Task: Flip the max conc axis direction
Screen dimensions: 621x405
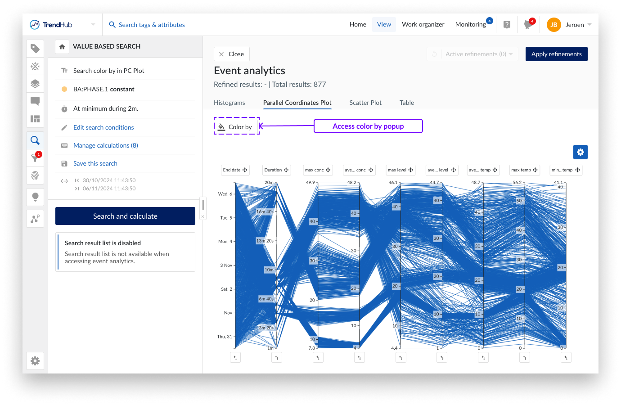Action: click(318, 357)
